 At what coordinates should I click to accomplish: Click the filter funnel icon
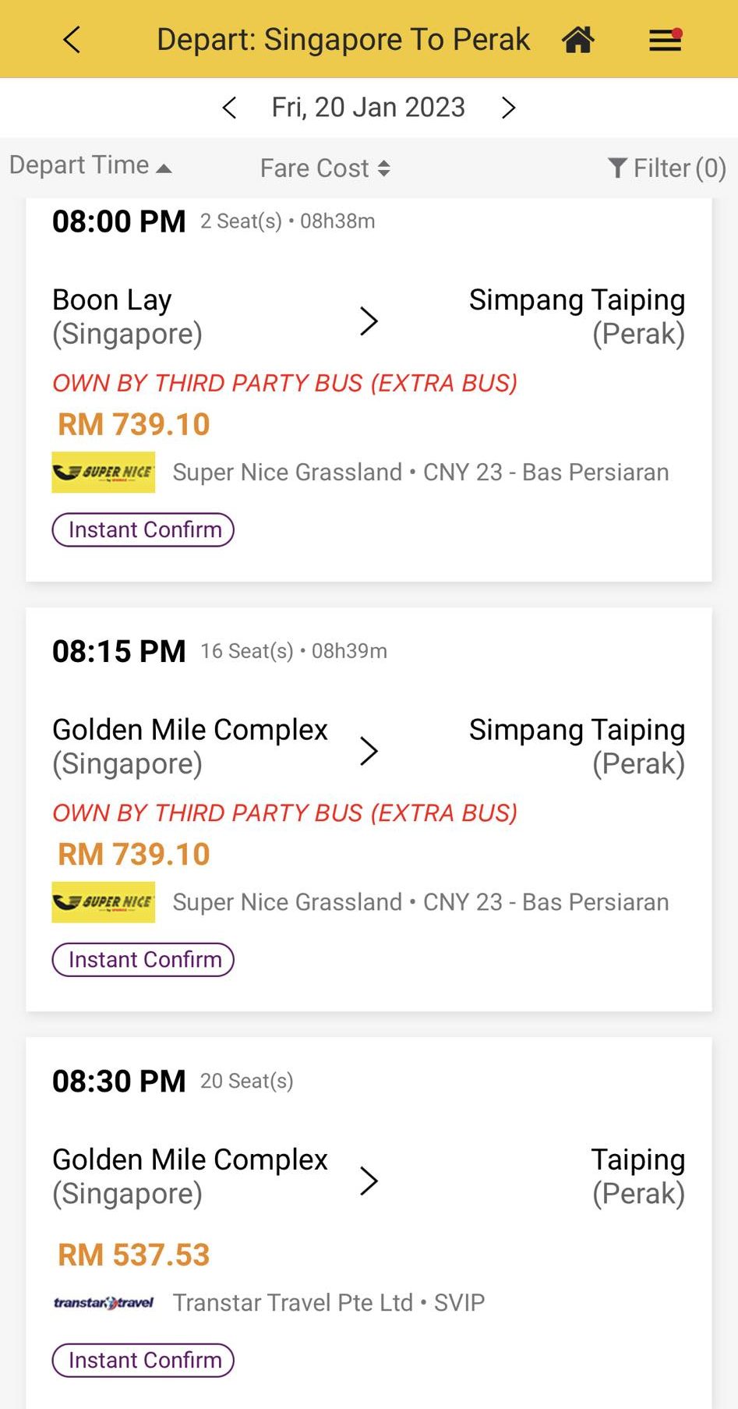click(x=617, y=168)
